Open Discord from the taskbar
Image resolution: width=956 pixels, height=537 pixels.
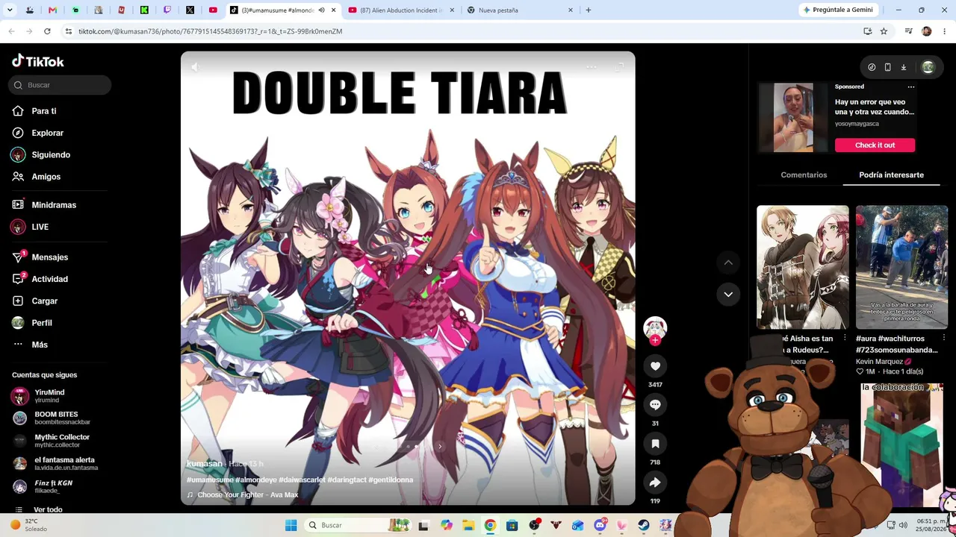point(600,525)
